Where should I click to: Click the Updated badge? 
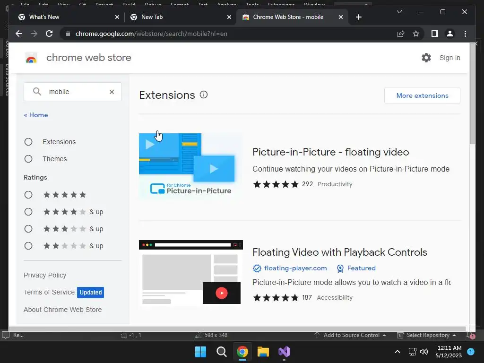pyautogui.click(x=90, y=292)
